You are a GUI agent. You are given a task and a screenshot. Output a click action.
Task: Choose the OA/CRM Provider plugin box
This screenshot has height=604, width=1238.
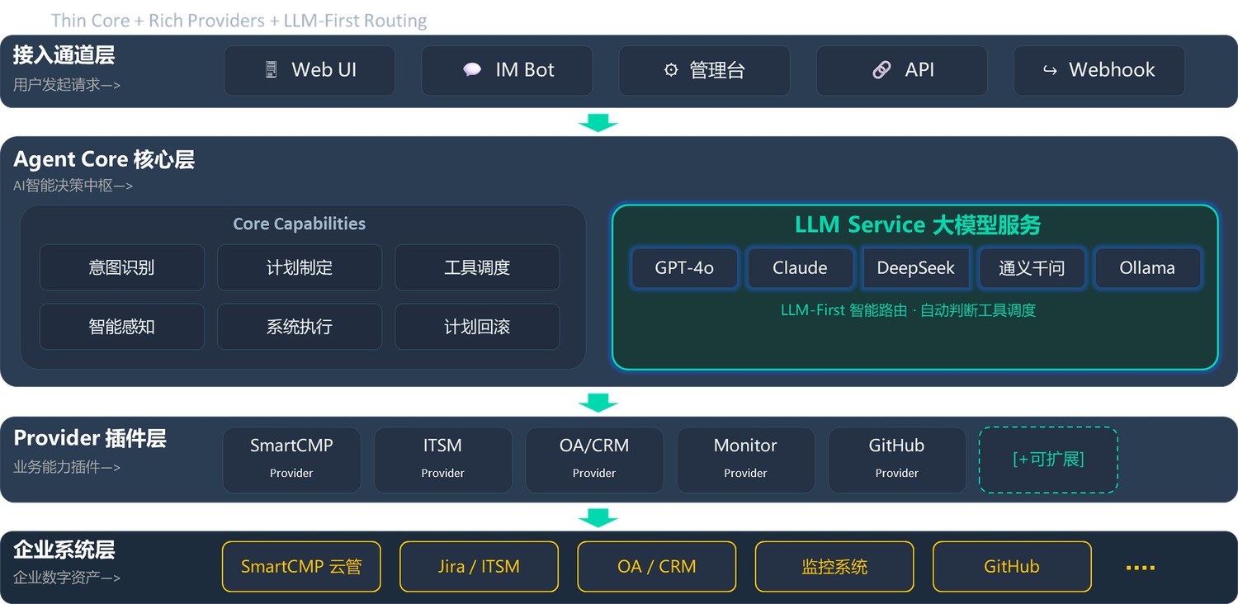tap(594, 460)
